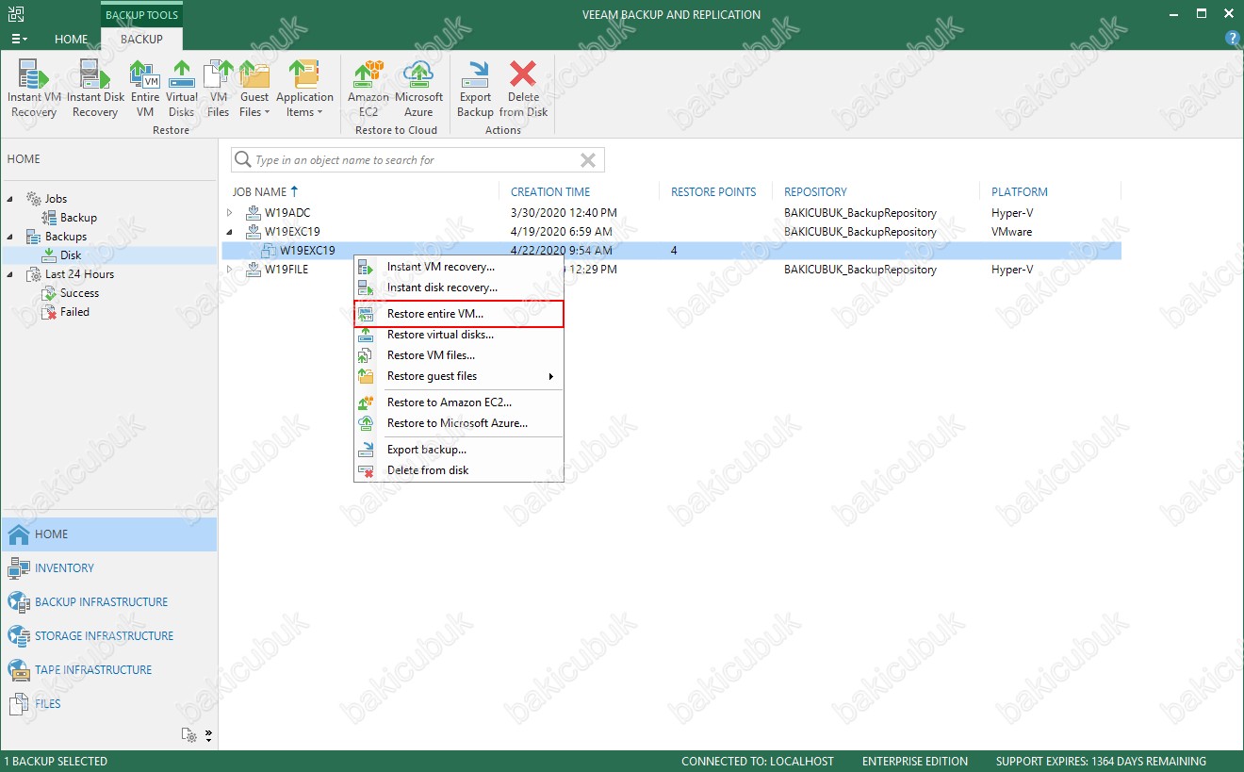The height and width of the screenshot is (772, 1244).
Task: Click the Entire VM restore ribbon icon
Action: click(x=144, y=89)
